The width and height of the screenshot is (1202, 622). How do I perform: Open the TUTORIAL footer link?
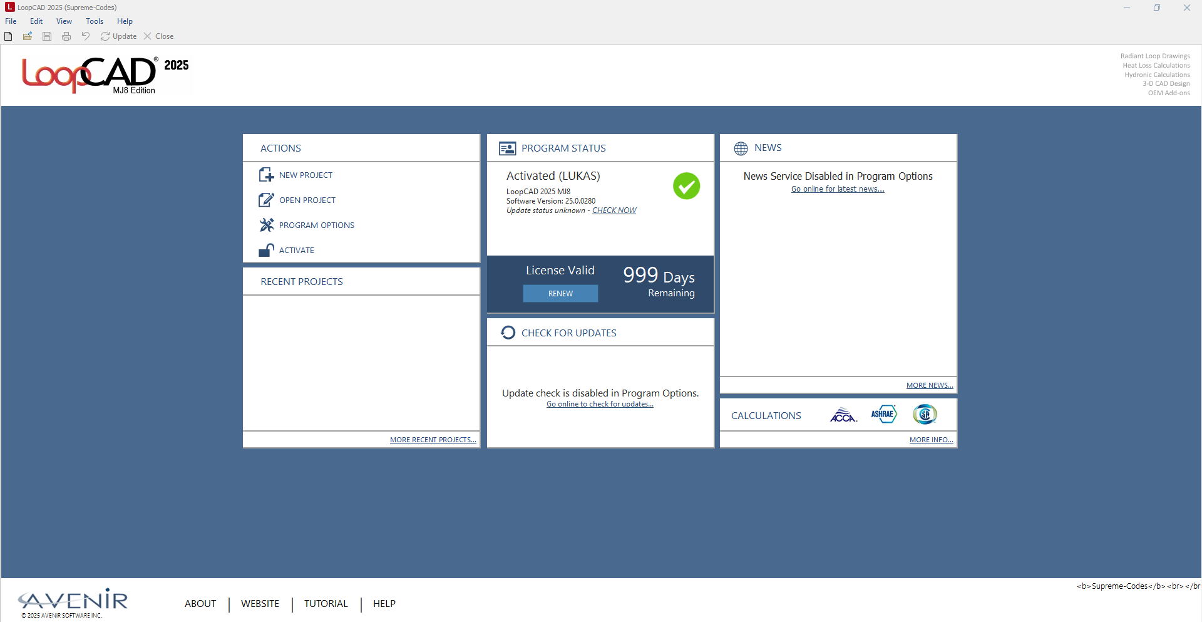[x=326, y=604]
